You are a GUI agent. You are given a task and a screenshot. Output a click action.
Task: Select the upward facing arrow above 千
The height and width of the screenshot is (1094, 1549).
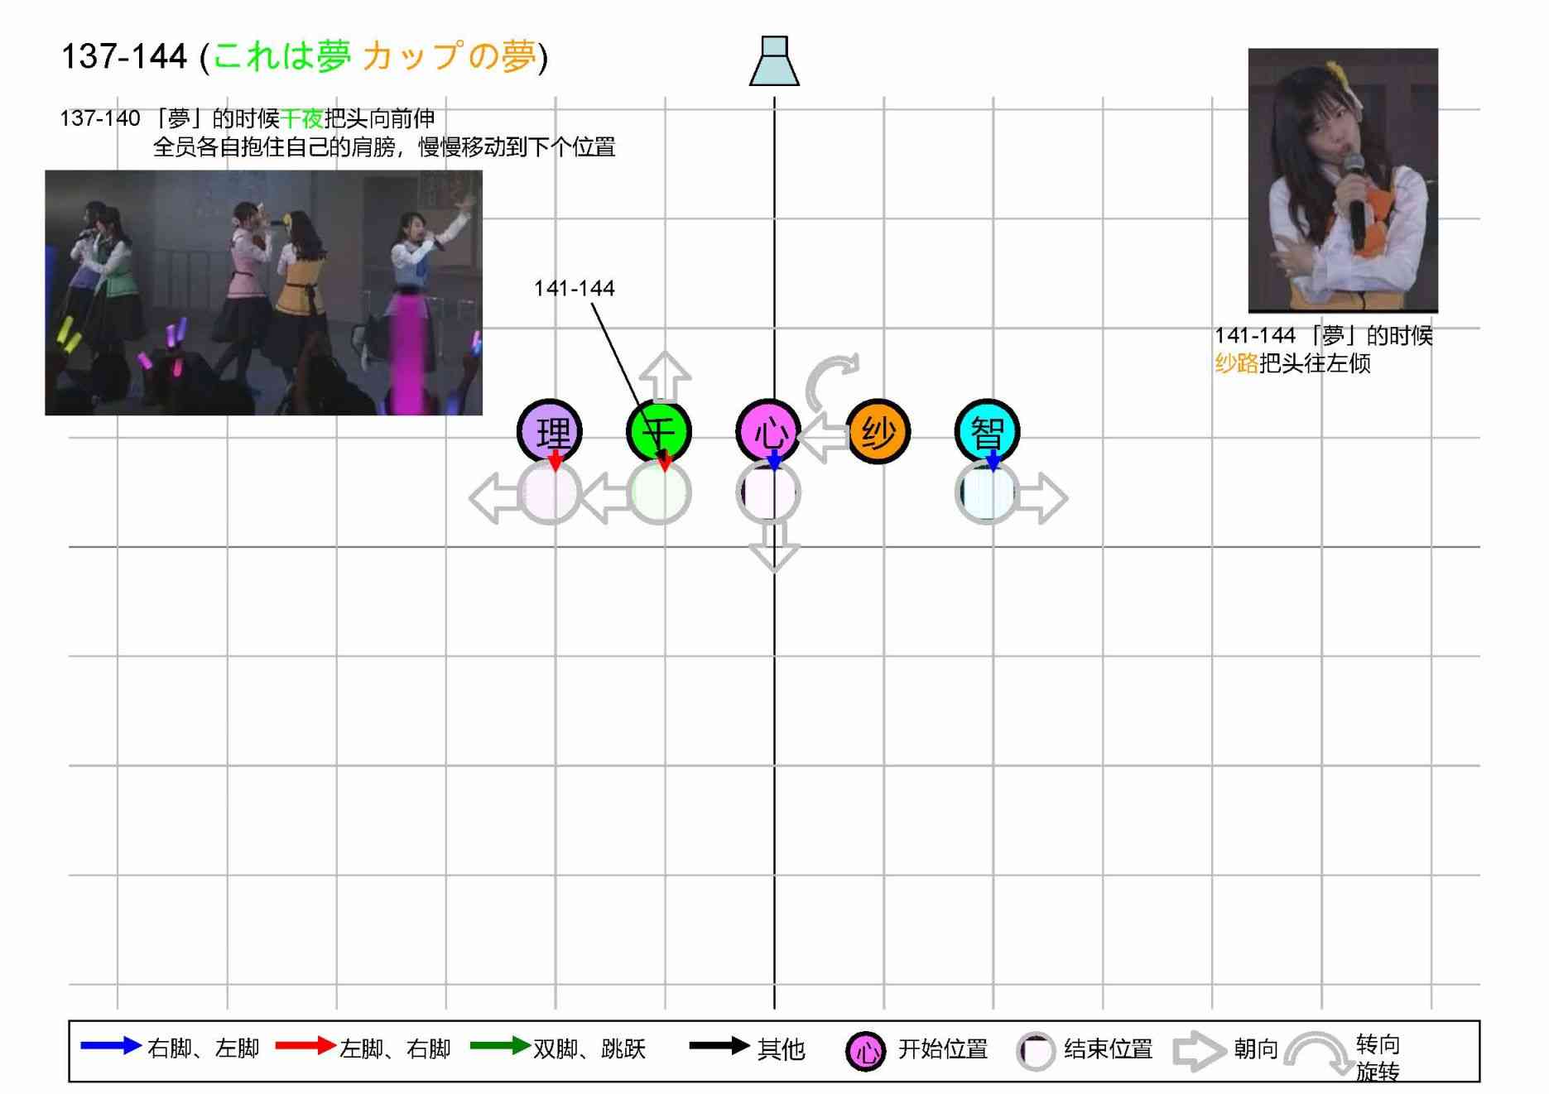pos(665,377)
